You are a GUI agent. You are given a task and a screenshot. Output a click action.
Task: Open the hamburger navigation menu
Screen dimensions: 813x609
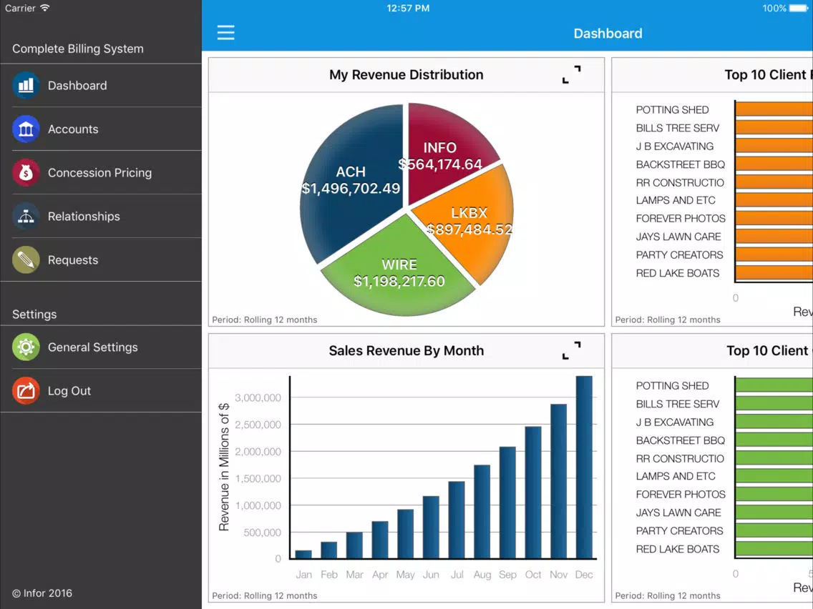(226, 33)
